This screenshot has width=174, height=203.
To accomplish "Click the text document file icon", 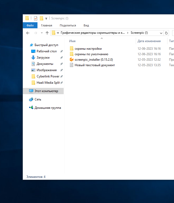I will coord(72,65).
